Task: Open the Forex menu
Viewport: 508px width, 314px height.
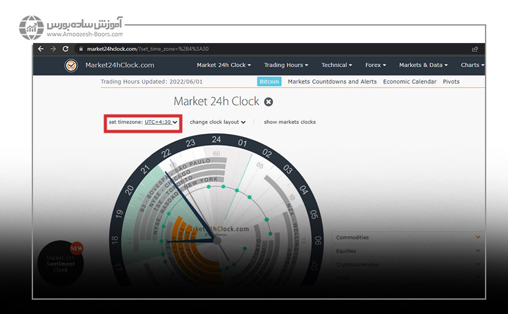Action: pos(375,65)
